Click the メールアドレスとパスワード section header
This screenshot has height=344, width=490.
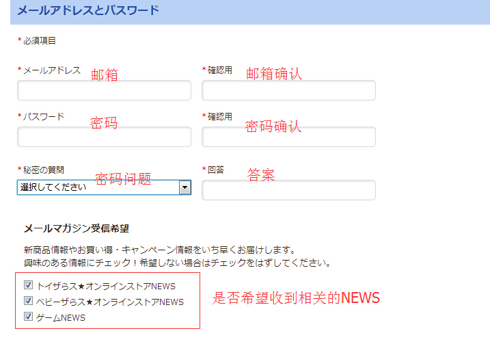(87, 10)
